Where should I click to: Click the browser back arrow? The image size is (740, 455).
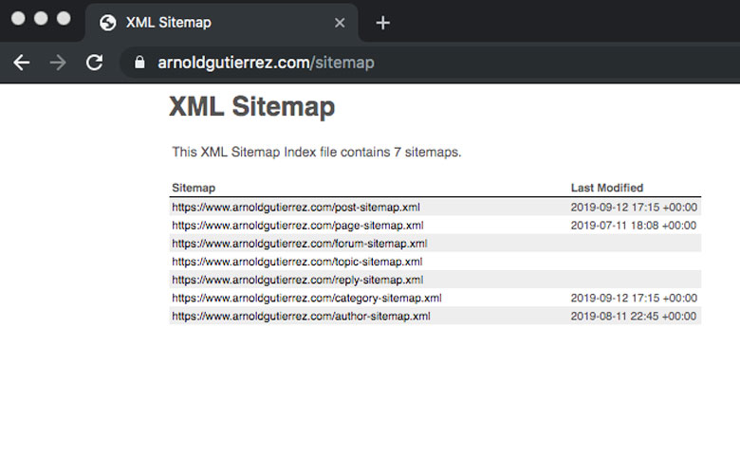click(x=22, y=63)
